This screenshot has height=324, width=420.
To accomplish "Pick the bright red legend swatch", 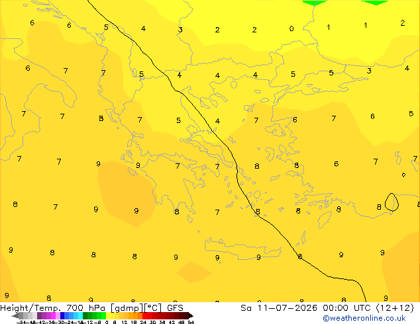I will 144,315.
